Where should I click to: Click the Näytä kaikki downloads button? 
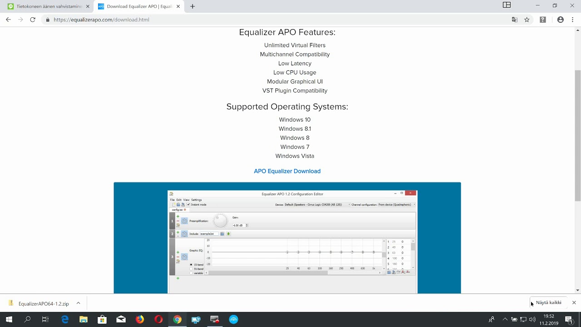[548, 302]
